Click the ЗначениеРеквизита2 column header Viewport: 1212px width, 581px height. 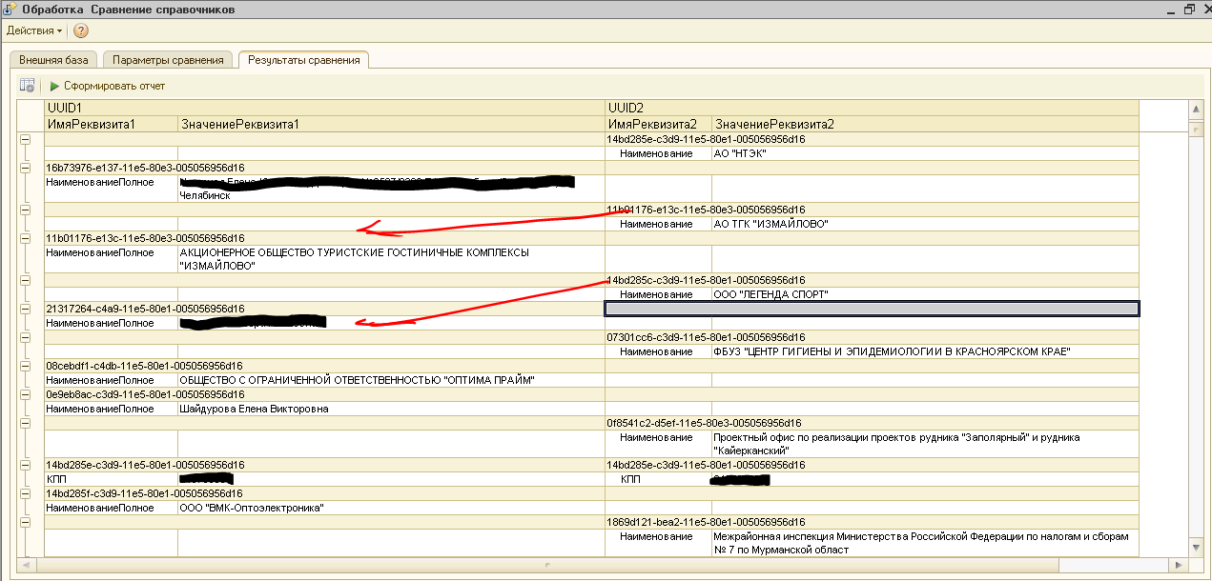(x=925, y=125)
